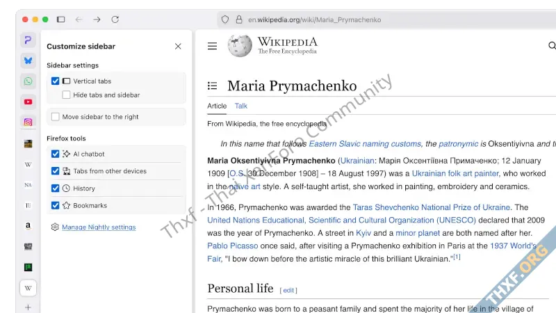Open the tracking protection shield icon
The image size is (556, 313).
224,19
